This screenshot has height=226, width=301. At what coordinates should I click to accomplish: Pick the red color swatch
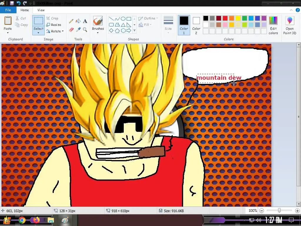[225, 18]
